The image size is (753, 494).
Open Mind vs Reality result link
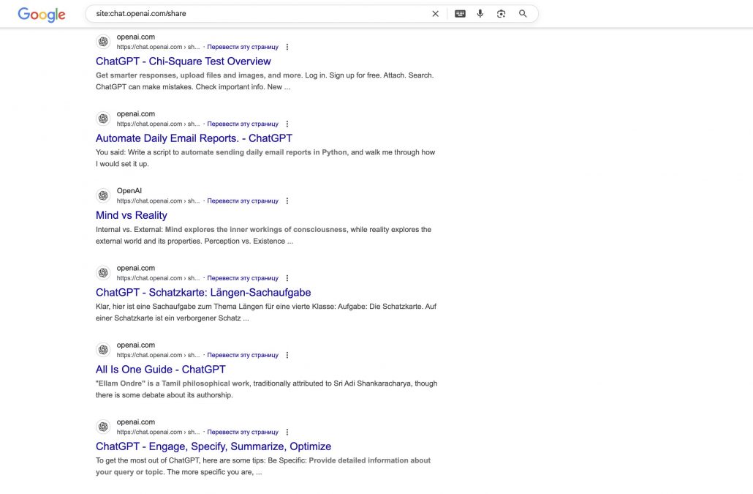pos(131,215)
